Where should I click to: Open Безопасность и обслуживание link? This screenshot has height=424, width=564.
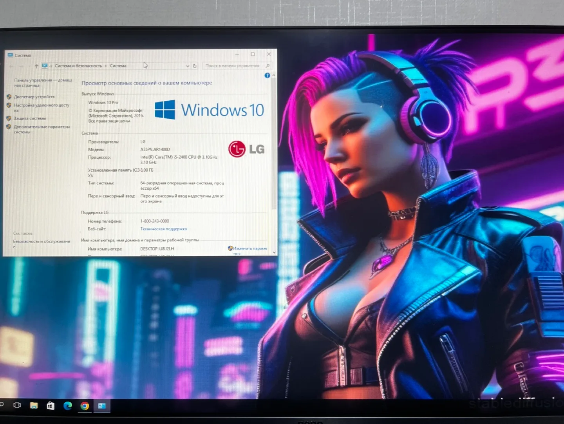click(42, 244)
